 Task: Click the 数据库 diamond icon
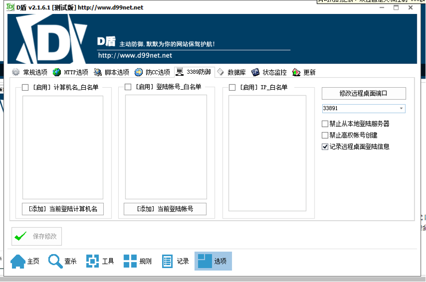point(220,72)
